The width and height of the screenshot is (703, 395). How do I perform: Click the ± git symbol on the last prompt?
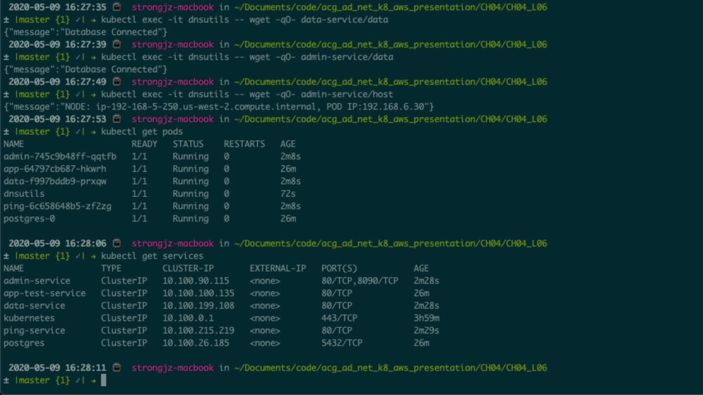pyautogui.click(x=6, y=380)
